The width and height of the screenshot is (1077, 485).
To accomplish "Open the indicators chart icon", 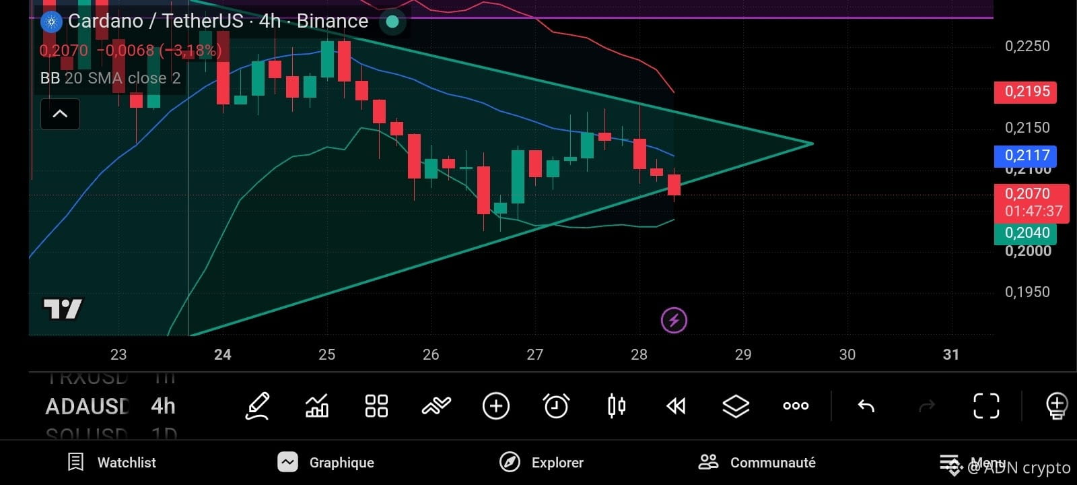I will [317, 406].
